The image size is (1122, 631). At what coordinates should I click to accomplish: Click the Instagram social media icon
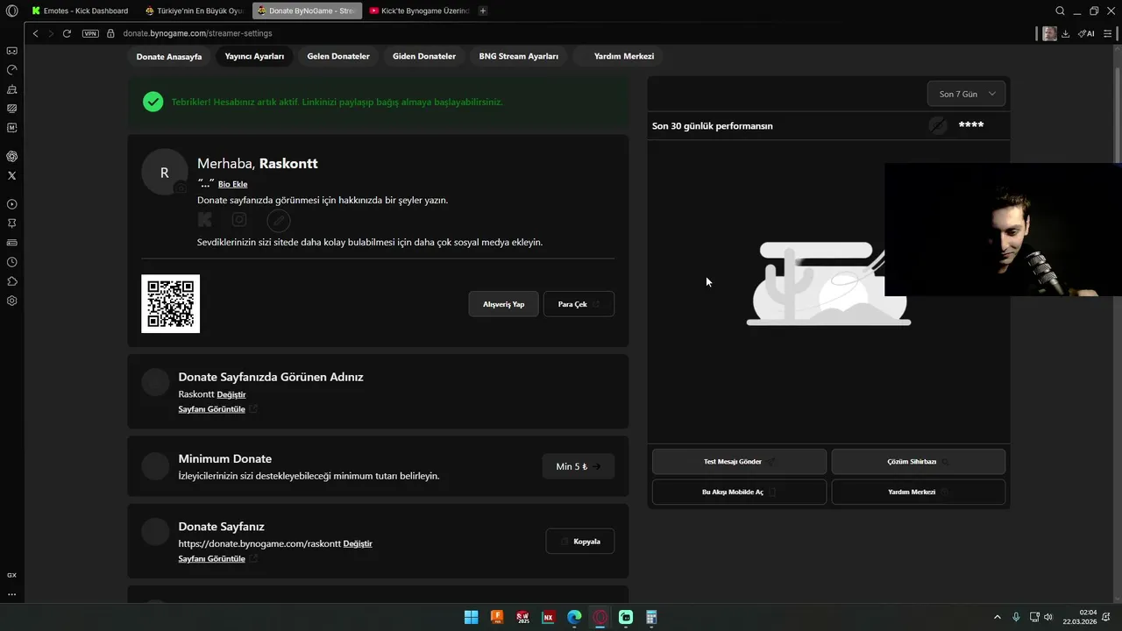[239, 219]
